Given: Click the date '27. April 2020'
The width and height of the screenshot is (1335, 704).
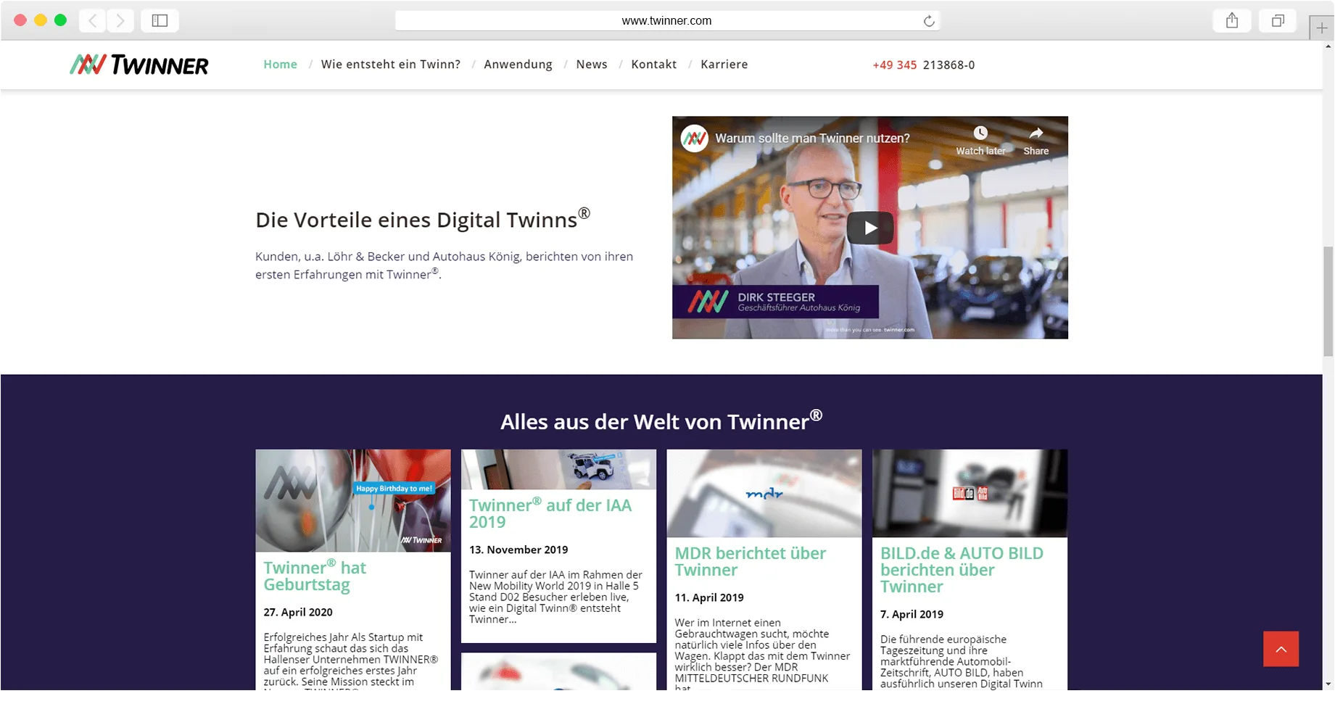Looking at the screenshot, I should [x=298, y=613].
